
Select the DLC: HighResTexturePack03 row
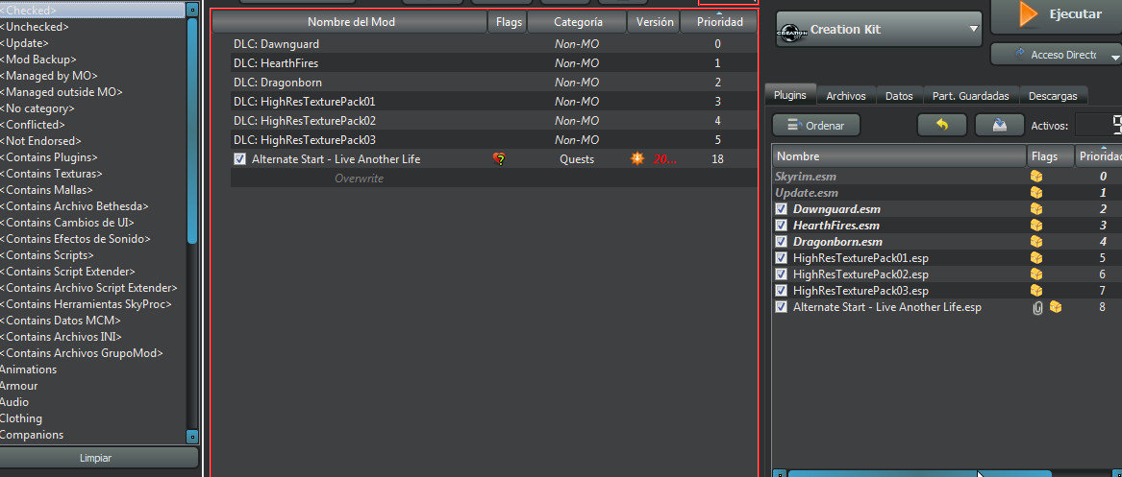click(494, 140)
